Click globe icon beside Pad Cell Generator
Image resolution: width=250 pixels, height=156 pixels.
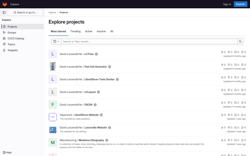tap(110, 67)
